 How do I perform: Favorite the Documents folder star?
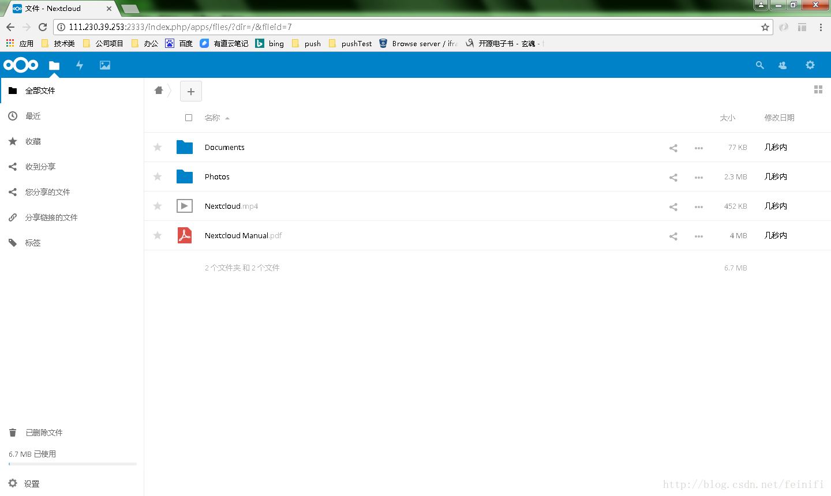coord(157,147)
